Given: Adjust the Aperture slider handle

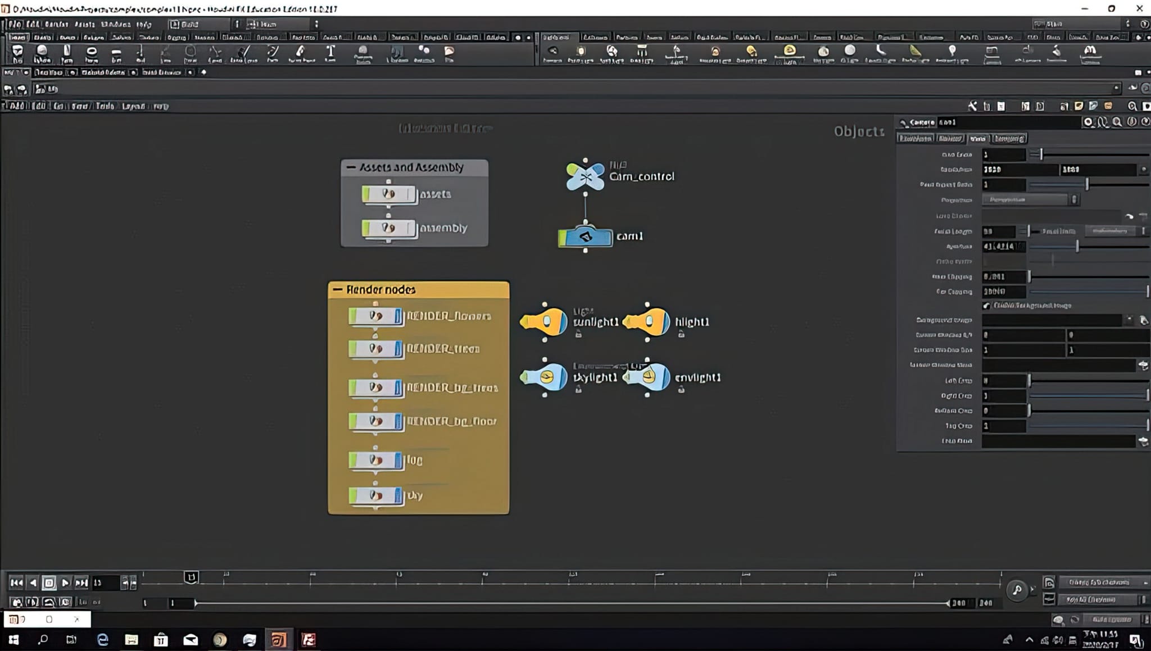Looking at the screenshot, I should click(1077, 247).
